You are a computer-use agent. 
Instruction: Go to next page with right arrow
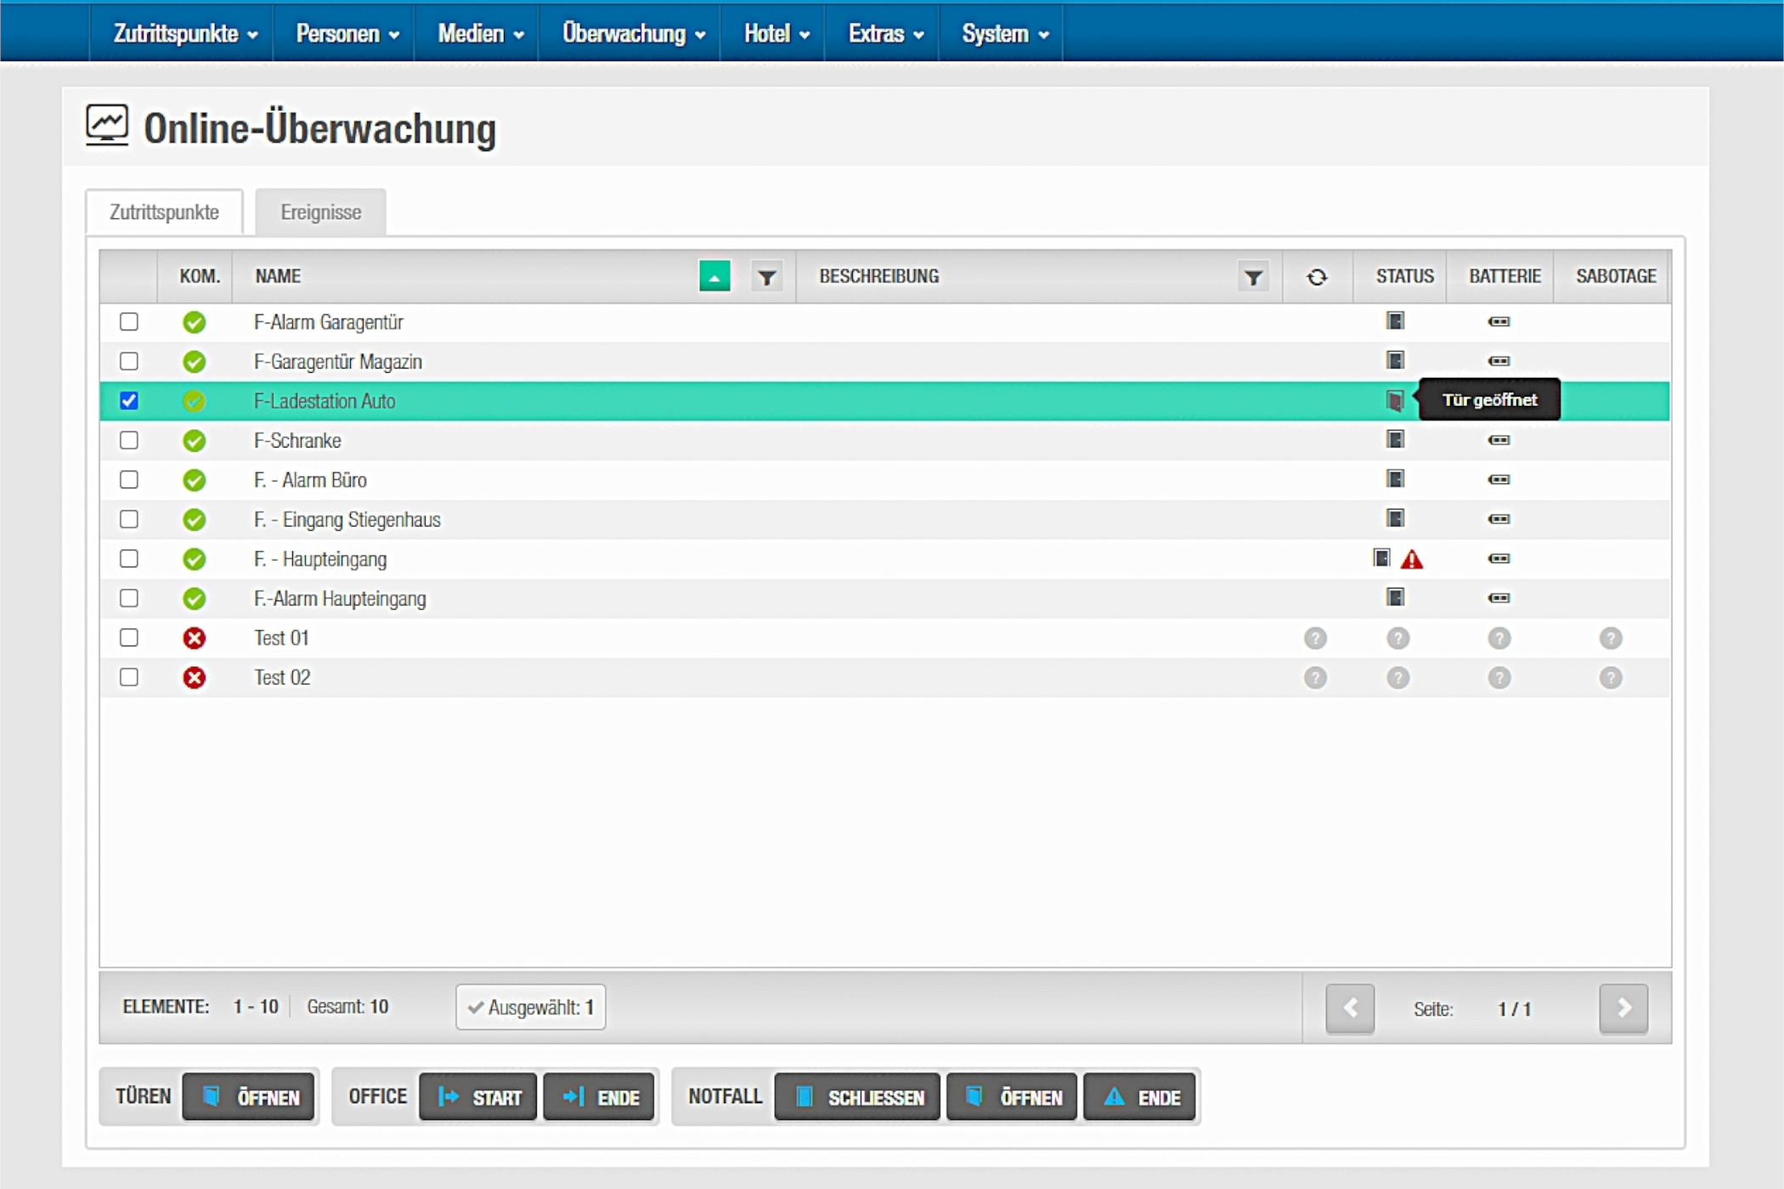pos(1623,1008)
